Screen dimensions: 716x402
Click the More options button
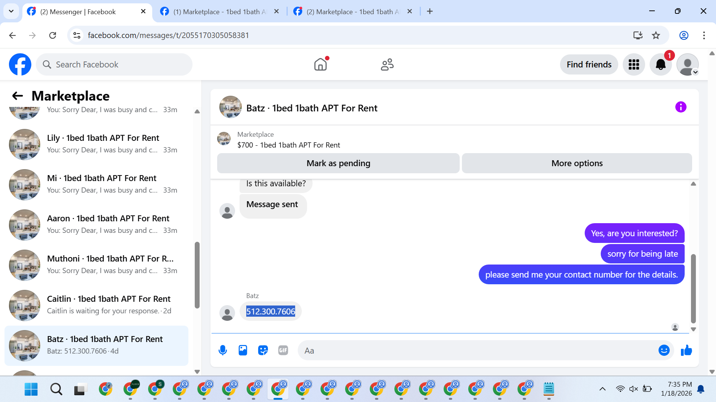point(577,163)
